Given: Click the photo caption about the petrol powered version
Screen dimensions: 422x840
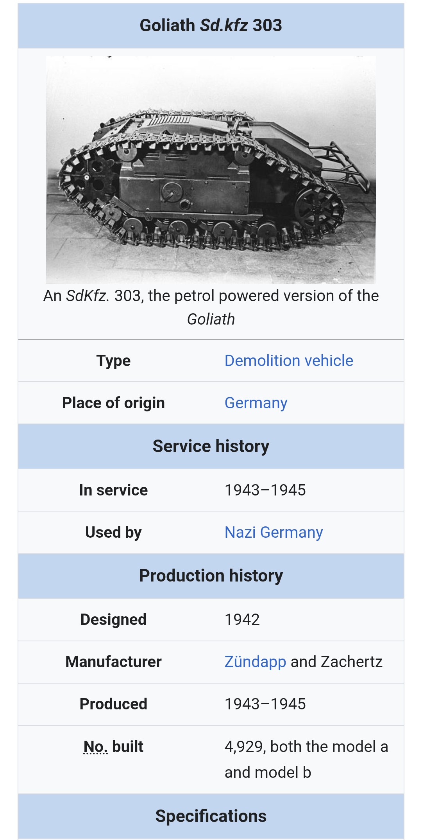Looking at the screenshot, I should (x=211, y=307).
